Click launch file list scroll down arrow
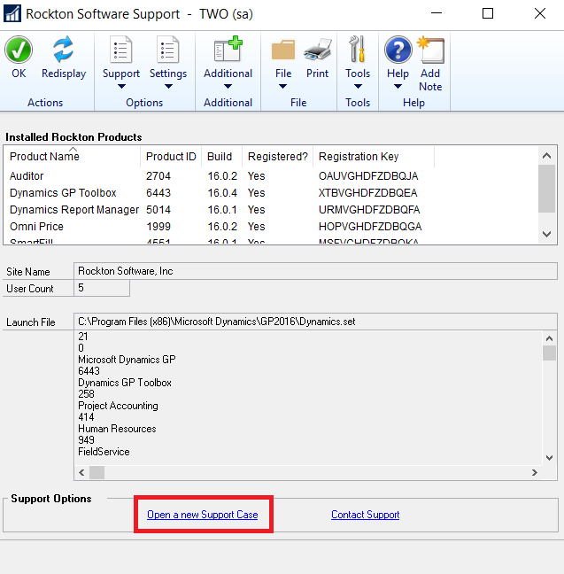Screen dimensions: 564x574 [549, 458]
